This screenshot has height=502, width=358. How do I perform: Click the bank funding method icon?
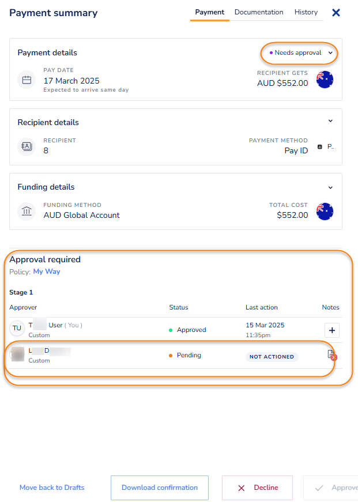pos(27,212)
